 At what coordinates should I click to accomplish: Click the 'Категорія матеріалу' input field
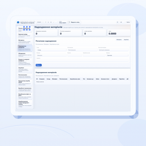(x=113, y=50)
